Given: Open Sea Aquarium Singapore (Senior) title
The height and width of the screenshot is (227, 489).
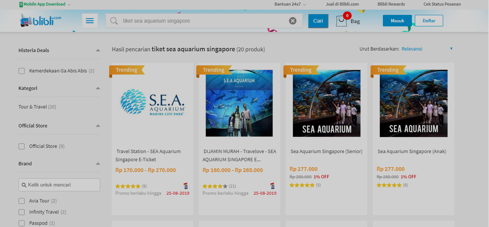Looking at the screenshot, I should tap(327, 152).
